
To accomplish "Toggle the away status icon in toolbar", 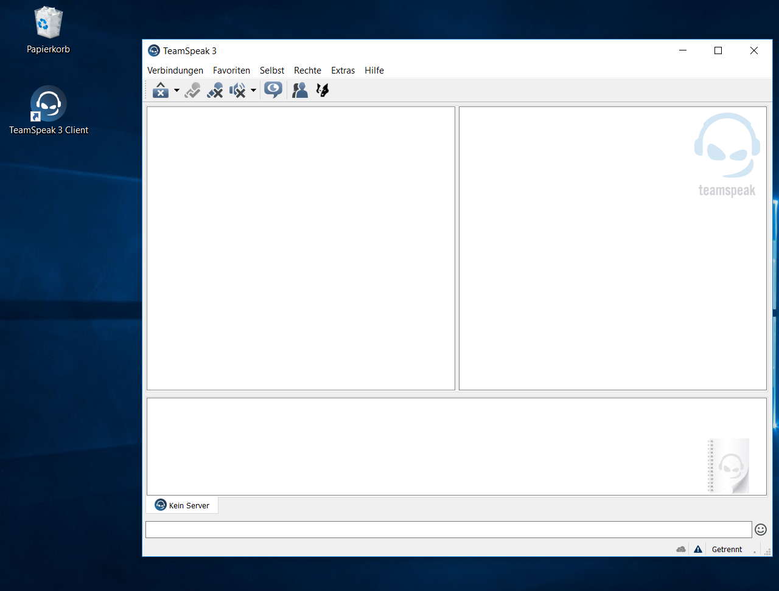I will click(192, 91).
